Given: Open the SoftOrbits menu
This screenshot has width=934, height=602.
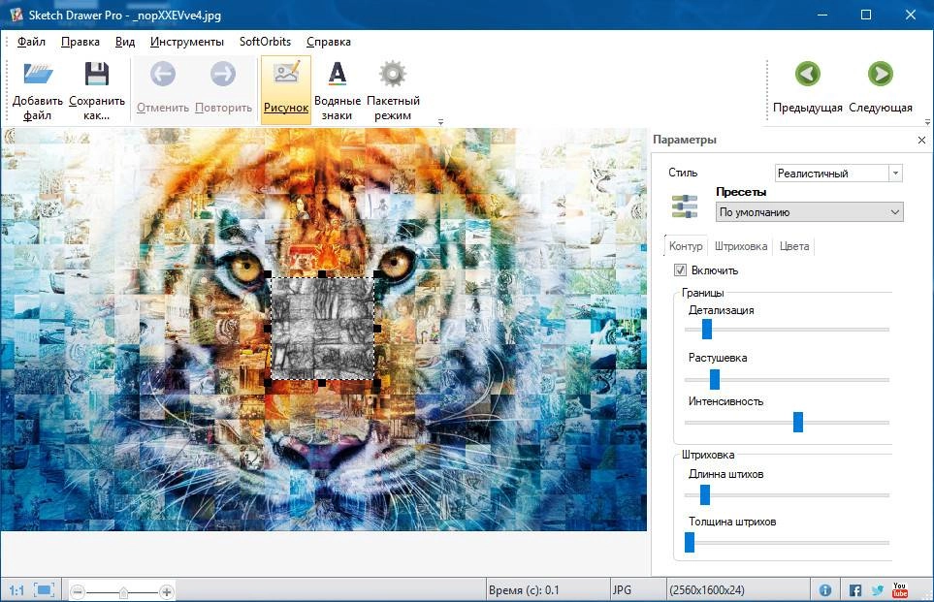Looking at the screenshot, I should click(x=265, y=42).
